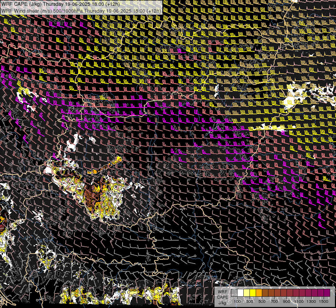Image resolution: width=336 pixels, height=308 pixels.
Task: Select the white CAPE legend swatch
Action: (241, 293)
